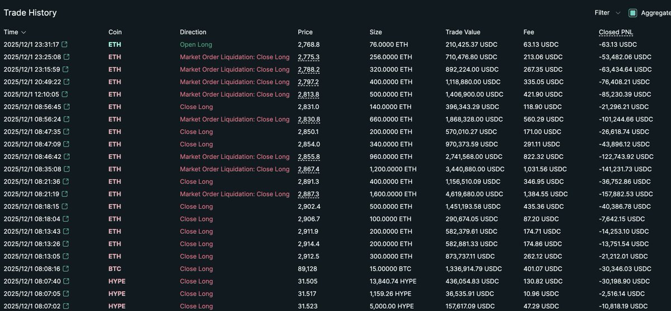The height and width of the screenshot is (311, 671).
Task: Click the Closed PNL column header
Action: tap(616, 32)
